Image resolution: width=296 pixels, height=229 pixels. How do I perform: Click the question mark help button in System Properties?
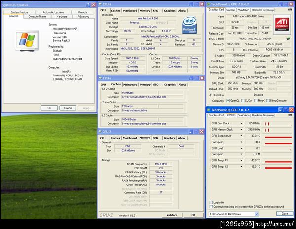tap(88, 5)
